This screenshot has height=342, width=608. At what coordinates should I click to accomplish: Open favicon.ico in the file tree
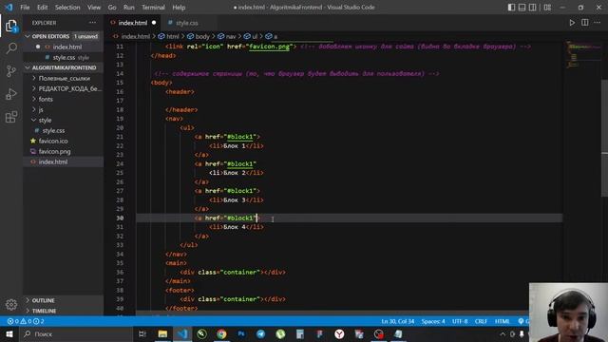pyautogui.click(x=53, y=142)
